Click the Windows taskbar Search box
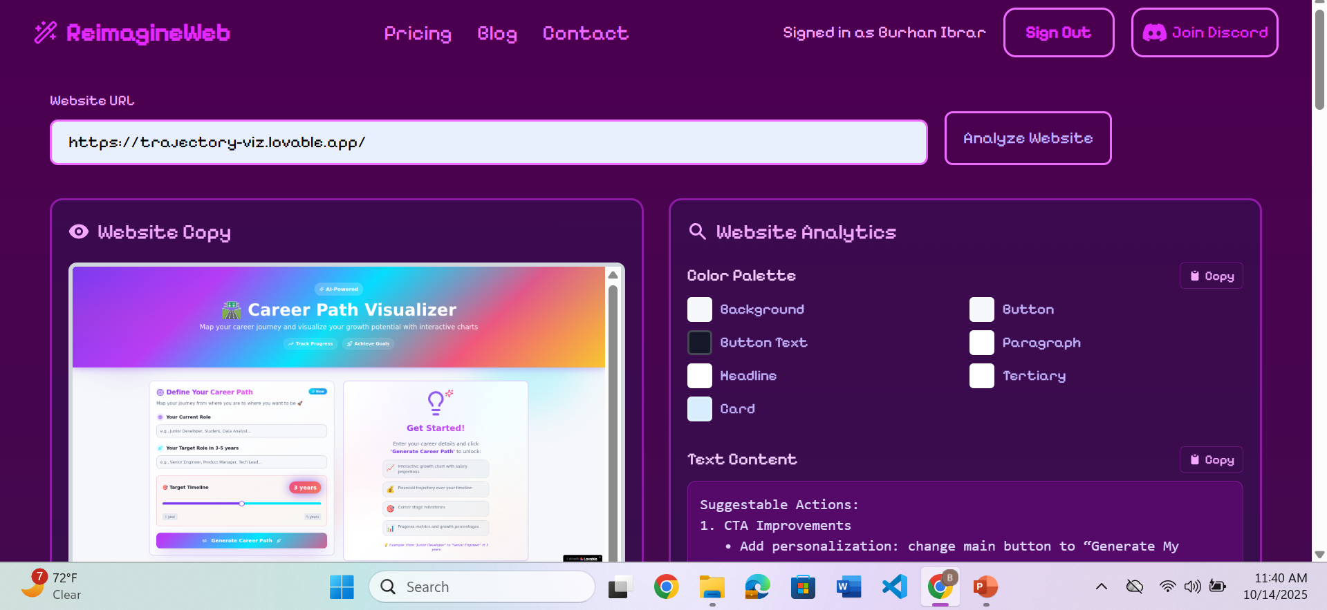 pyautogui.click(x=482, y=587)
